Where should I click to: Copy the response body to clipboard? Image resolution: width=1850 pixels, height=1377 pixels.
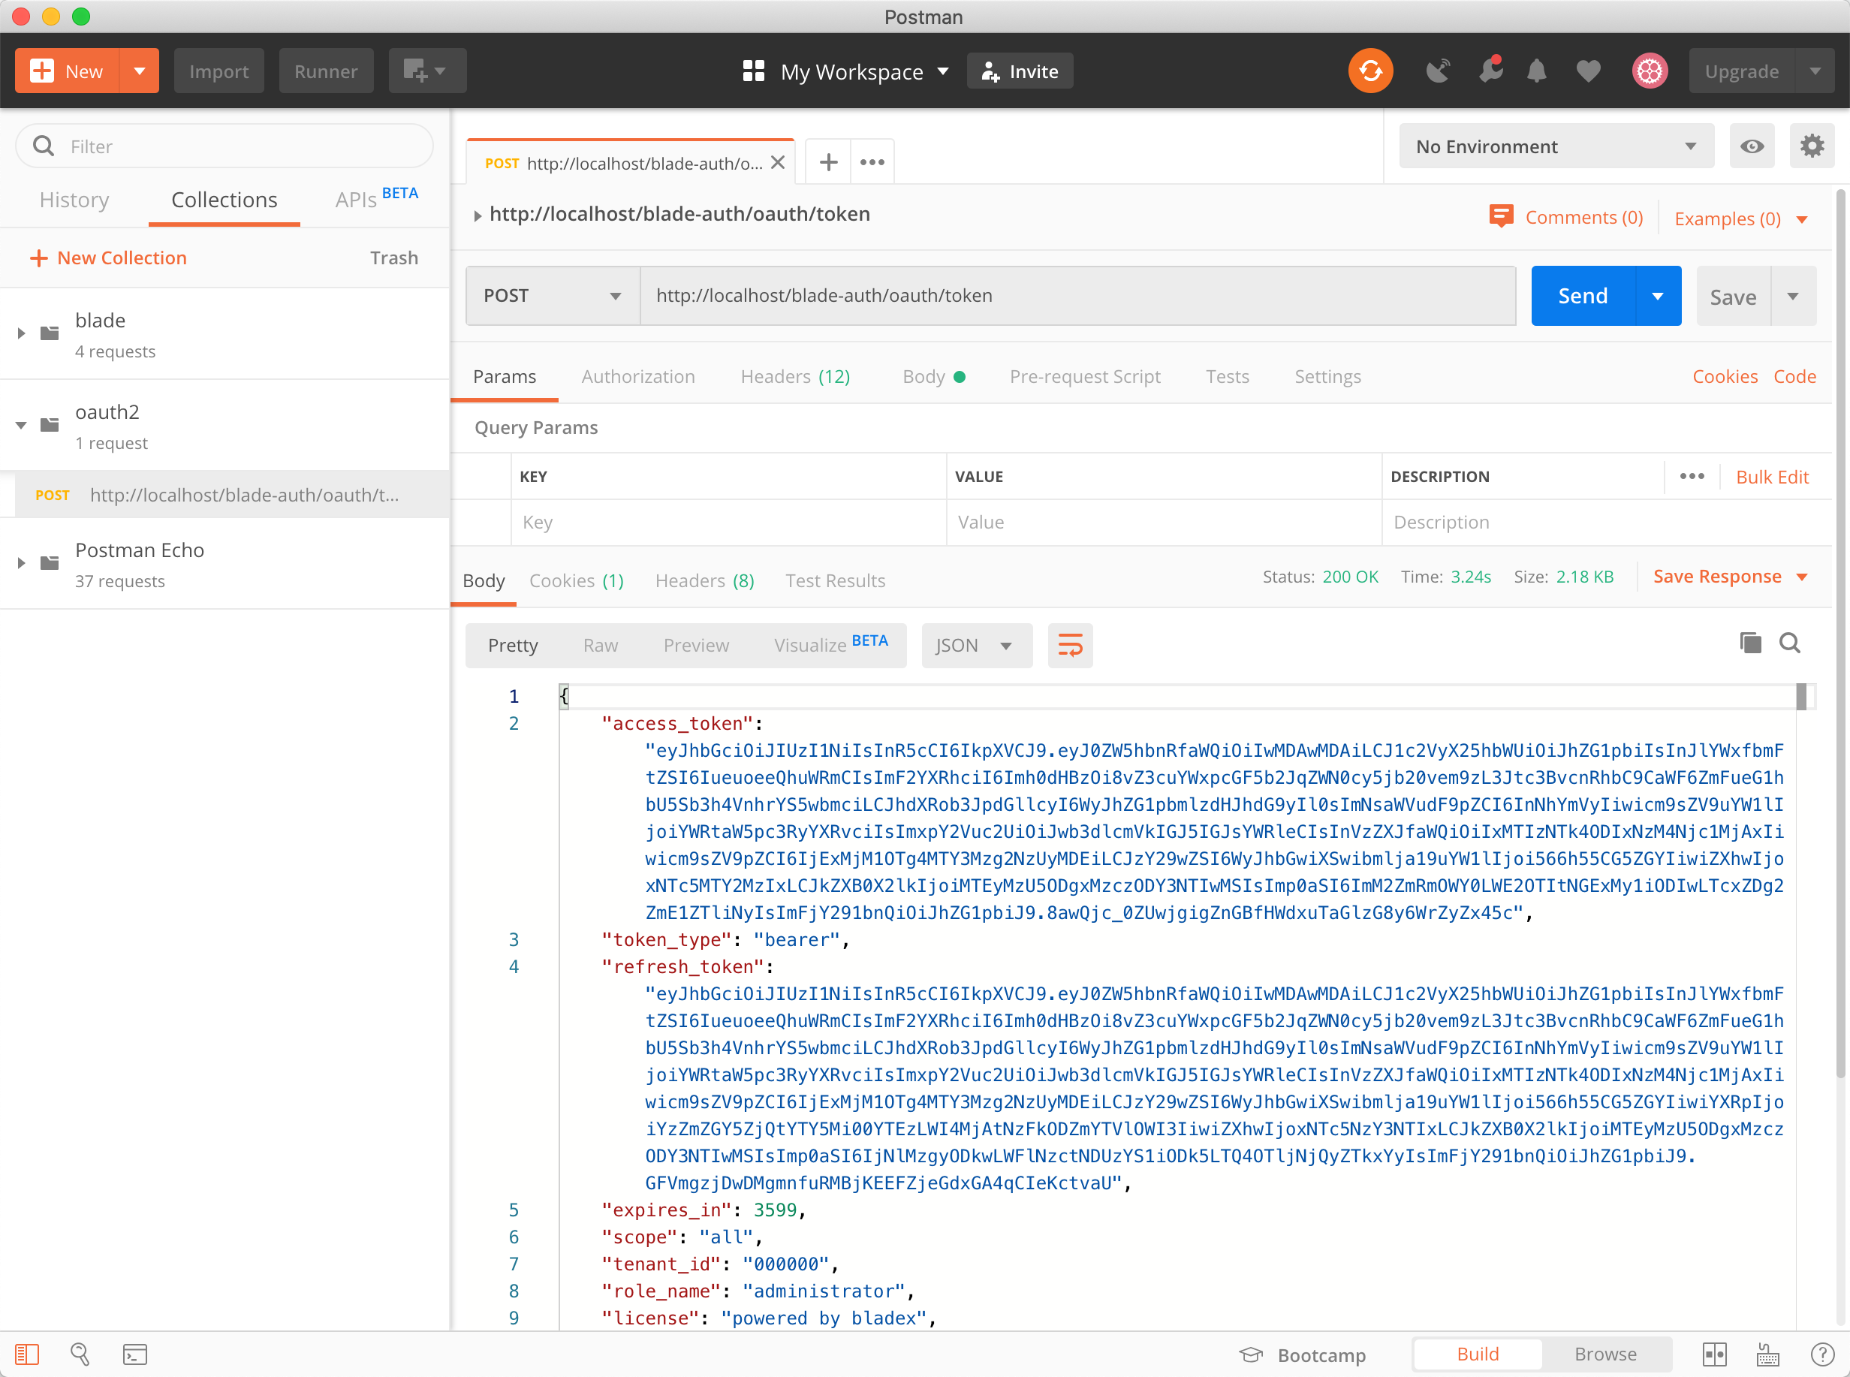click(1750, 643)
